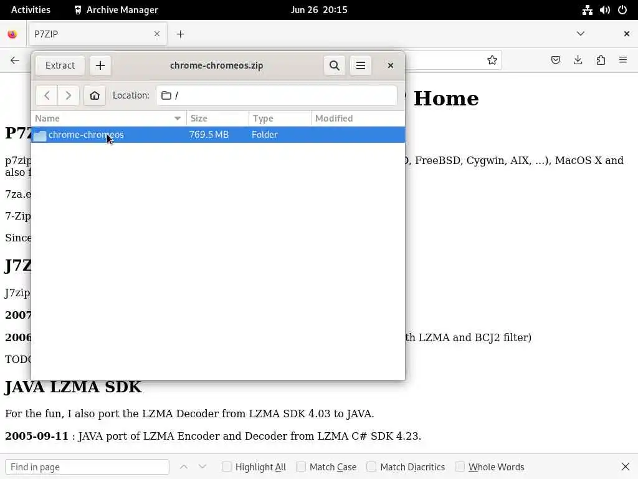Expand the list all tabs chevron
This screenshot has width=638, height=479.
click(x=581, y=34)
